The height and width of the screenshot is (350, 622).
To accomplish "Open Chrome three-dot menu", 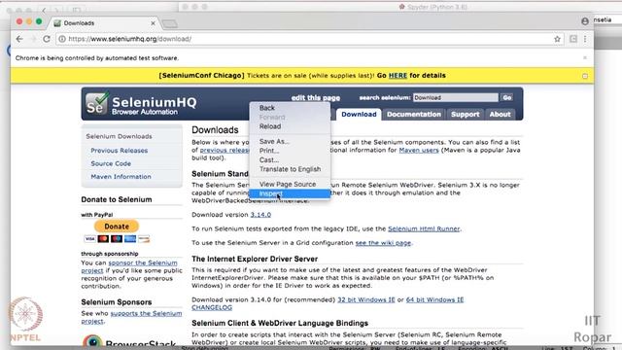I will point(585,39).
